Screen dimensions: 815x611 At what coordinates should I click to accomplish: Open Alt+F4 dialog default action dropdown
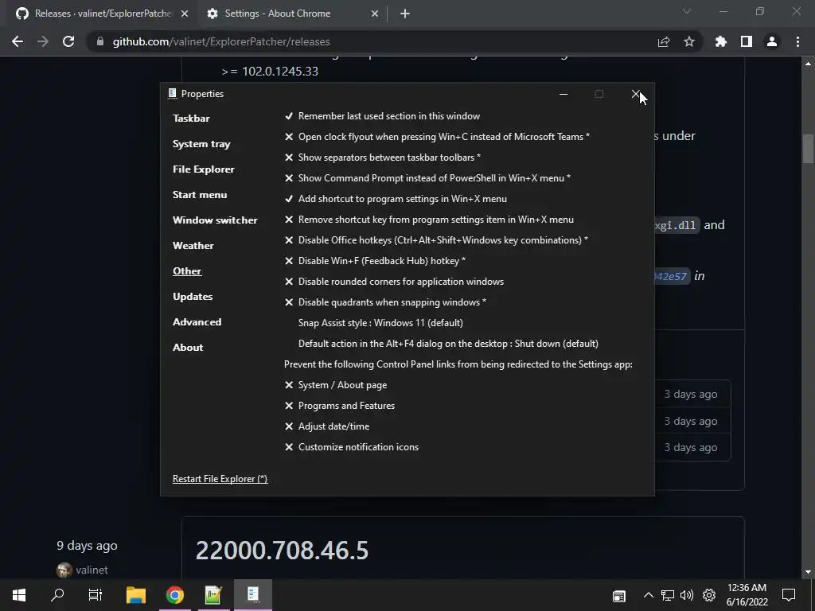[x=448, y=344]
